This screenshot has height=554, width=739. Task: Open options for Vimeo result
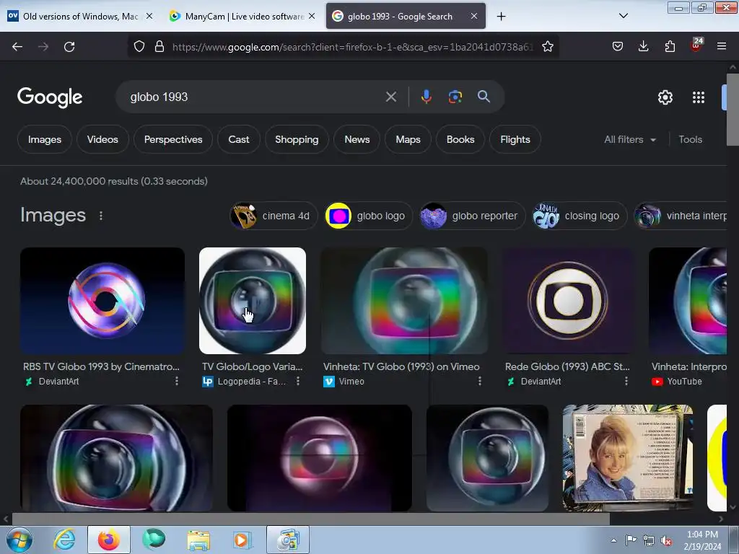point(480,381)
